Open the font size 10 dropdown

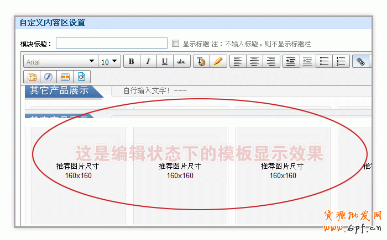point(109,62)
